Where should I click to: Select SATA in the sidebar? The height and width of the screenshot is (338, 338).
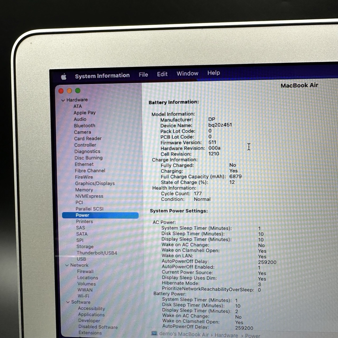(x=82, y=234)
